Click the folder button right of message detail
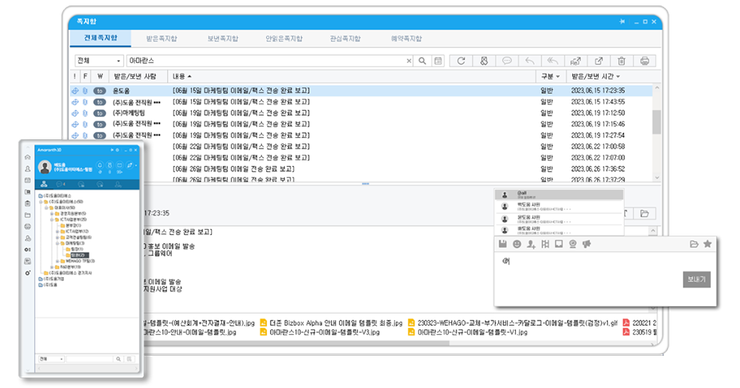Image resolution: width=740 pixels, height=388 pixels. point(644,214)
